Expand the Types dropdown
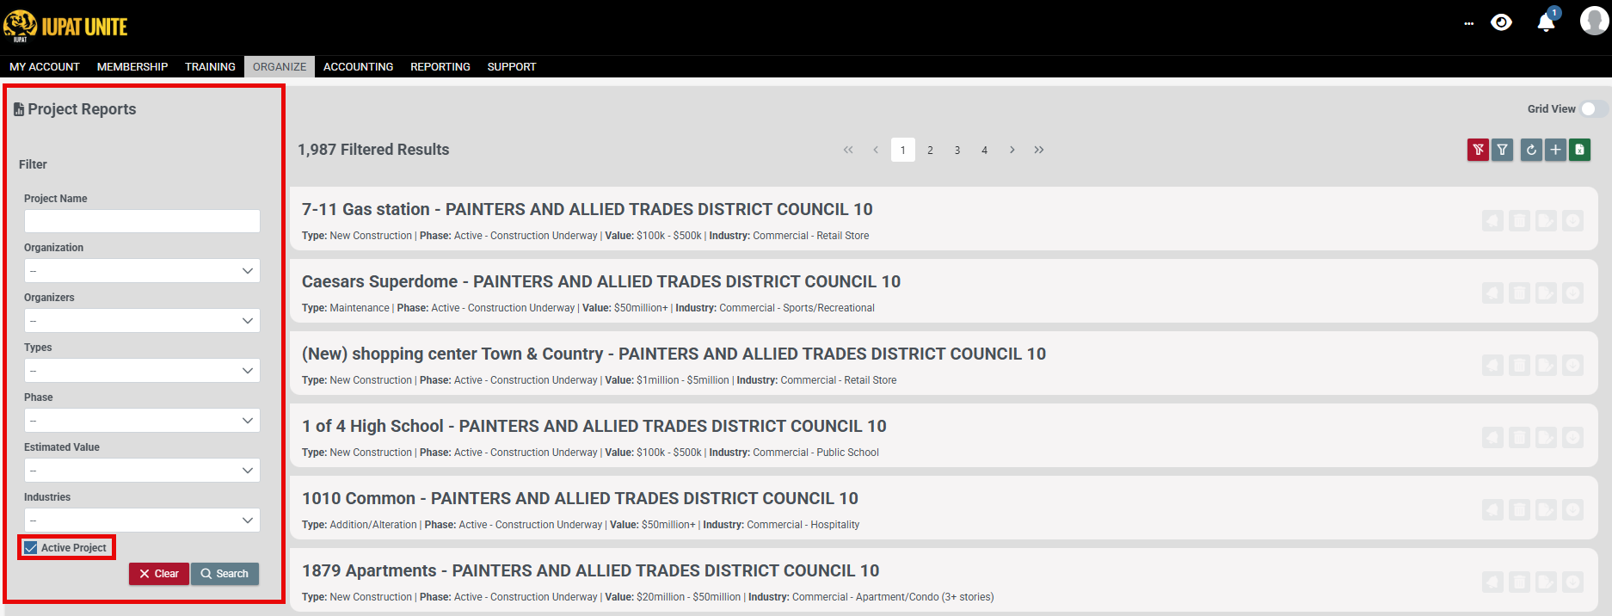1612x616 pixels. (142, 371)
